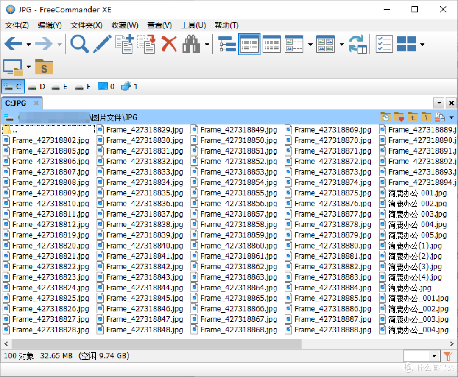This screenshot has width=458, height=377.
Task: Select file Frame_427318868.jpg
Action: (234, 330)
